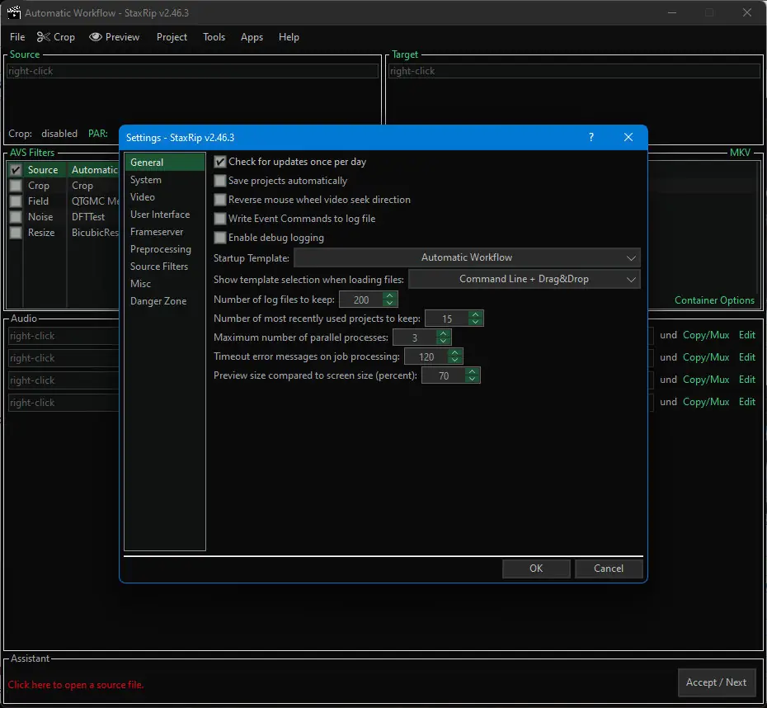Enable Save projects automatically

click(220, 181)
